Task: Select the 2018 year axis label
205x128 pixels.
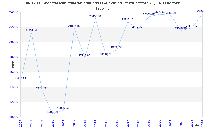Action: click(138, 123)
